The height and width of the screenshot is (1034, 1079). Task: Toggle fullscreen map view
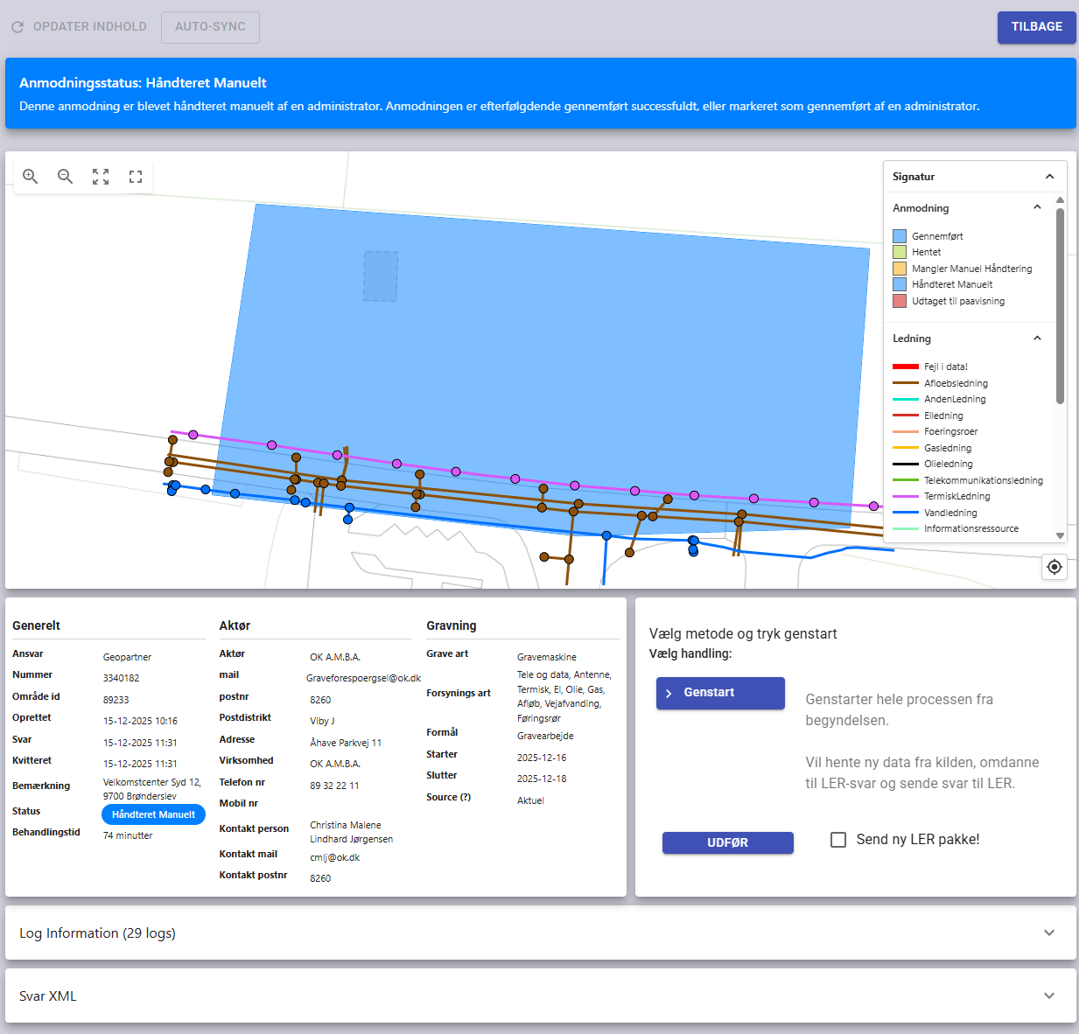click(x=136, y=177)
